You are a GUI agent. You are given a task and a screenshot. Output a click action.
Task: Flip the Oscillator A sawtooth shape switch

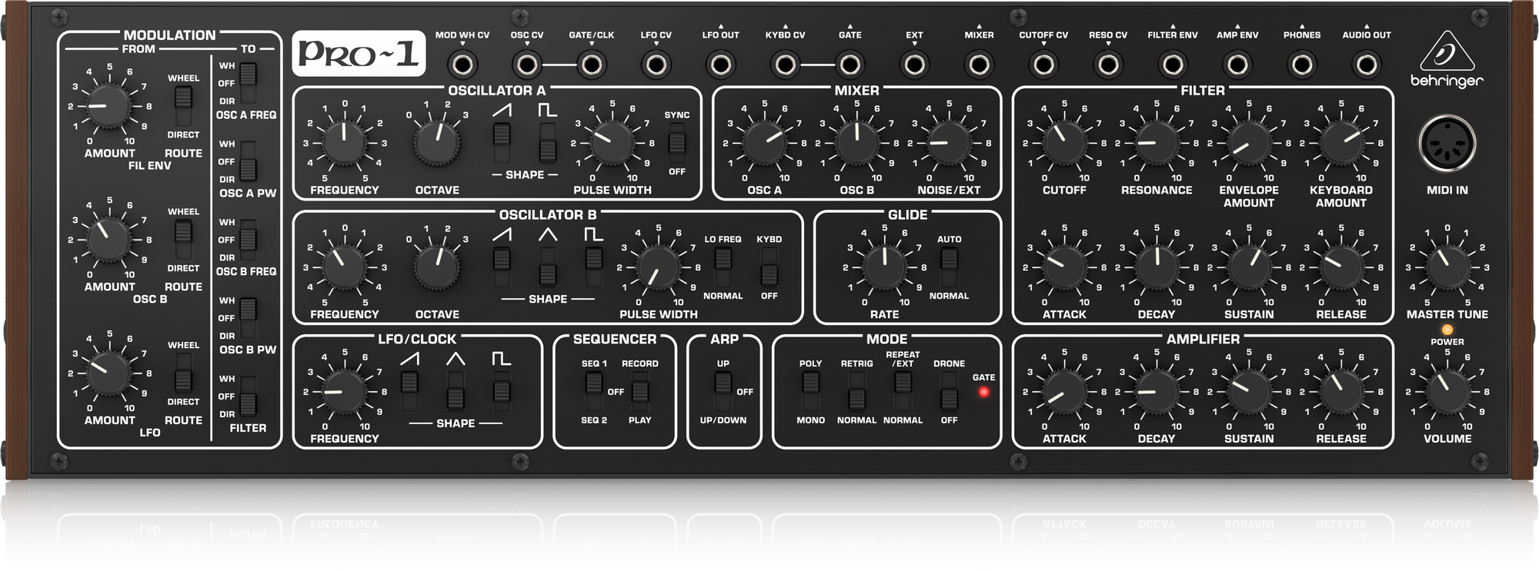(502, 143)
